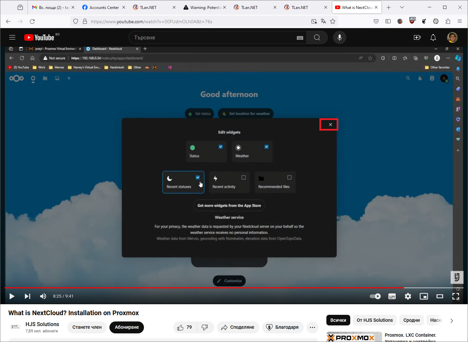
Task: Check the Recent activity widget checkbox
Action: [243, 177]
